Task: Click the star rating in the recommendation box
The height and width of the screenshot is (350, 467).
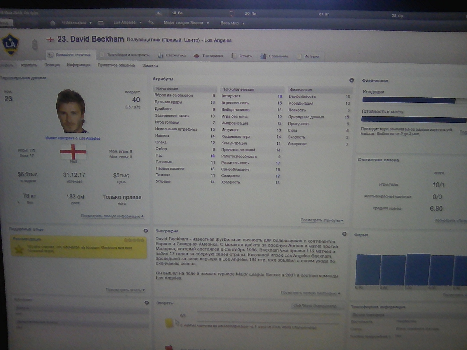Action: [x=134, y=240]
